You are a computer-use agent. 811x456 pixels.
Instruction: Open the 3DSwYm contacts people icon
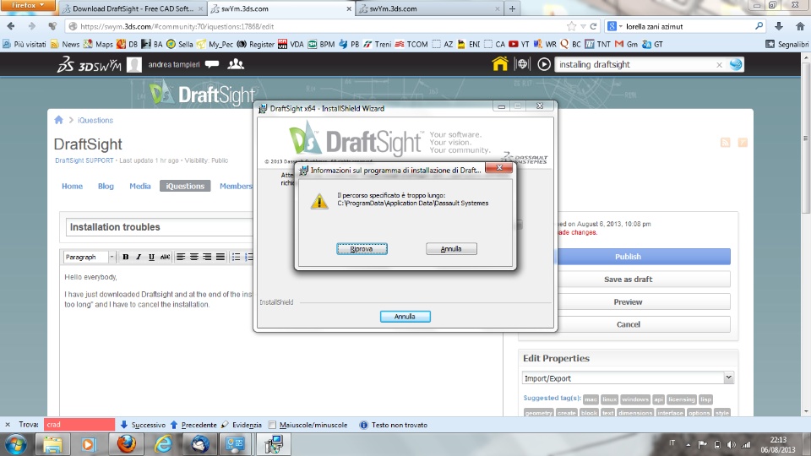click(x=236, y=64)
